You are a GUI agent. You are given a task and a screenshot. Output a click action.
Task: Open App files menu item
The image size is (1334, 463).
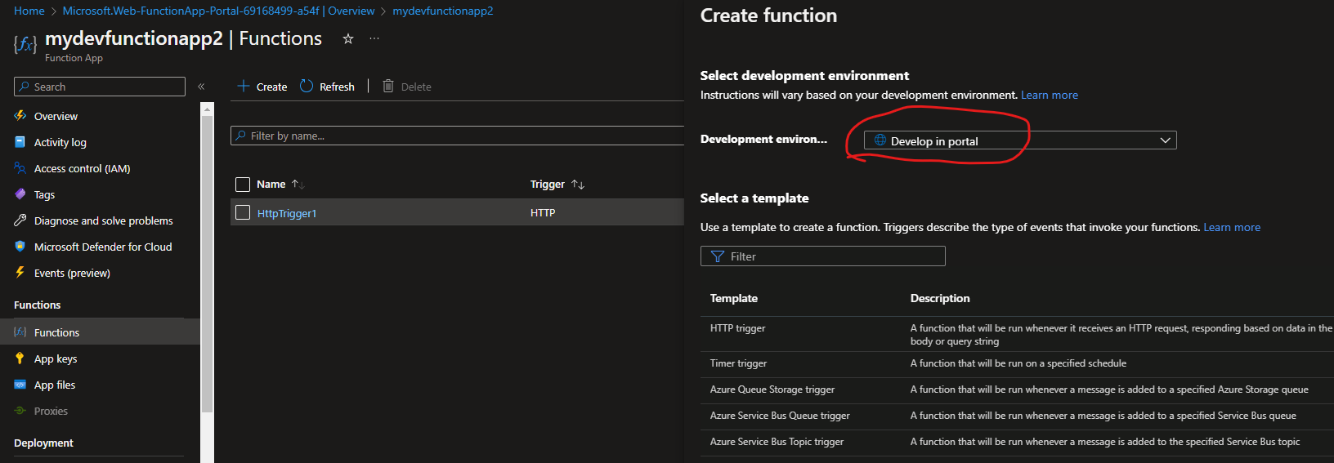(55, 385)
